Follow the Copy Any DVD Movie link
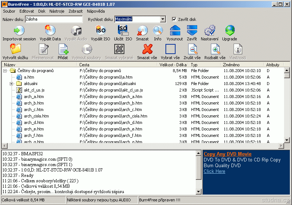Viewport: 292px width, 205px height. click(227, 154)
